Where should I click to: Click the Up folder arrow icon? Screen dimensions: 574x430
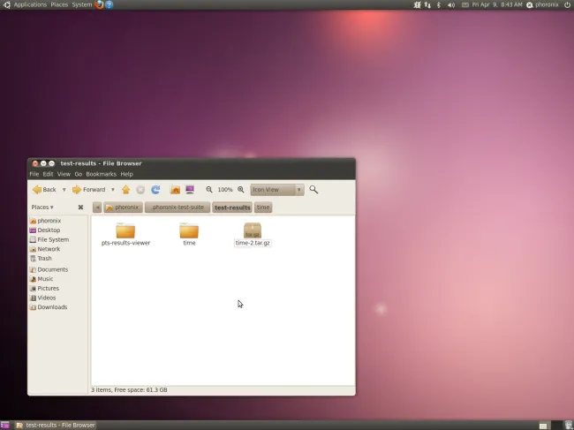pos(125,189)
